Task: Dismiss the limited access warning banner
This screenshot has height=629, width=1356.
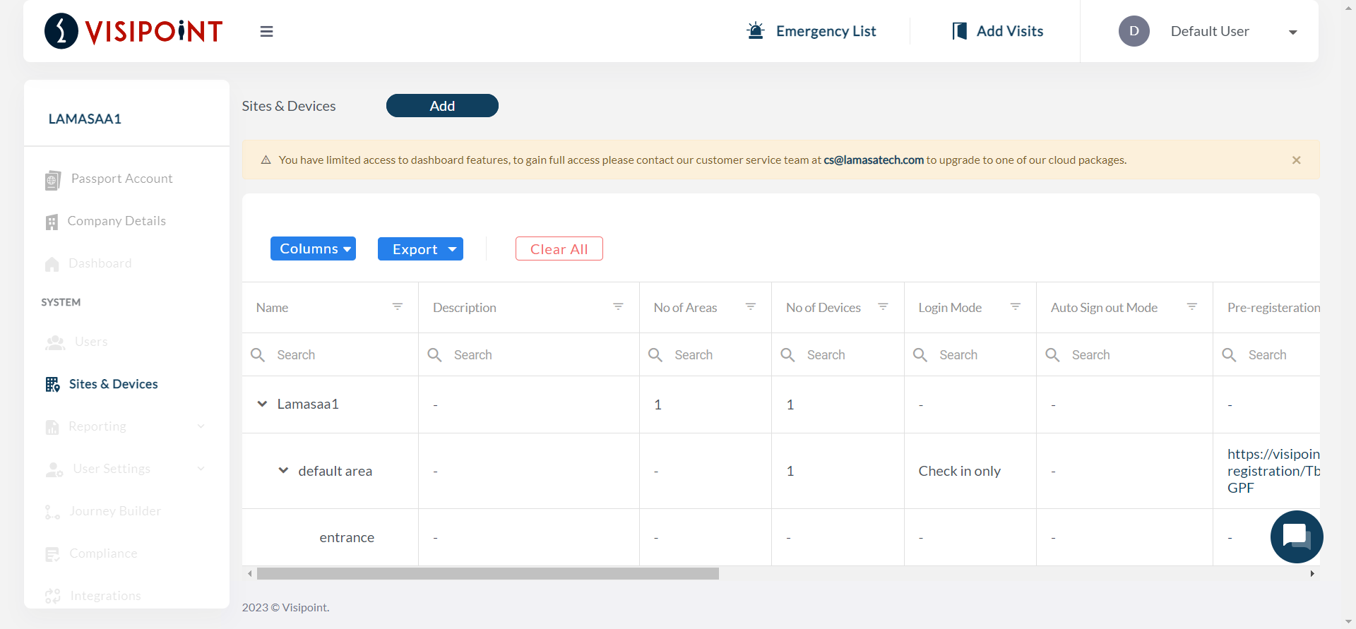Action: [1296, 160]
